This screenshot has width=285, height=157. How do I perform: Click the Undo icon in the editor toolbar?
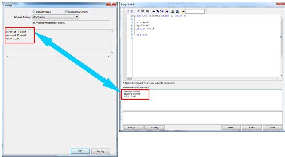[x=128, y=11]
